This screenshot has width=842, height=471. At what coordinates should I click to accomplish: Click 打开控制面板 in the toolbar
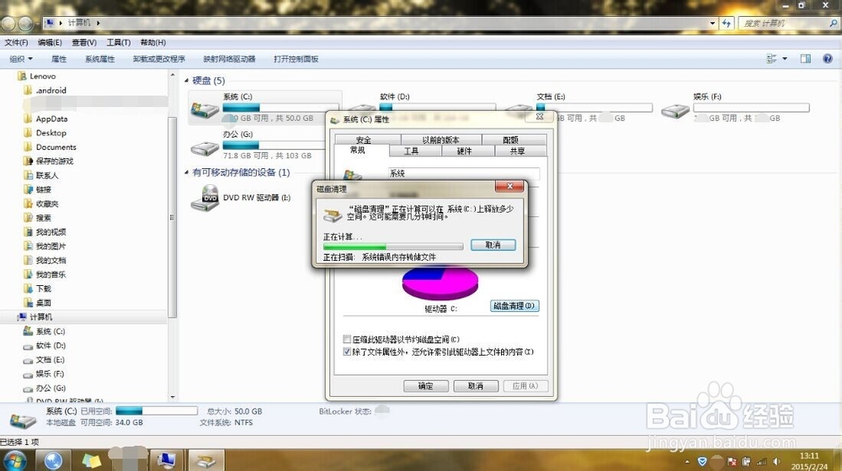(296, 59)
